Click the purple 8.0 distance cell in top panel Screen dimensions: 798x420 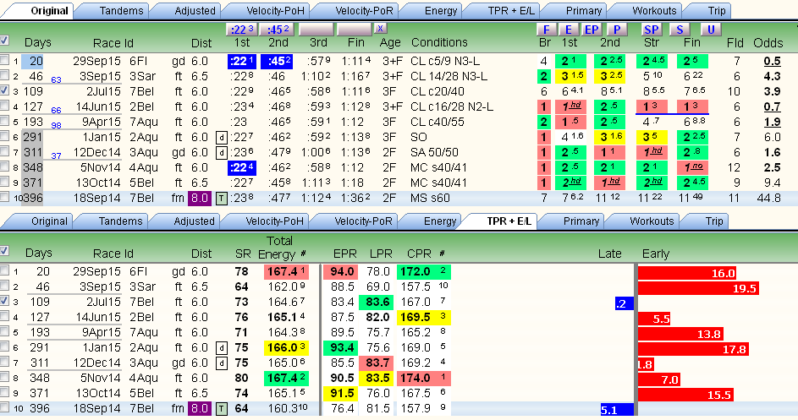click(199, 198)
